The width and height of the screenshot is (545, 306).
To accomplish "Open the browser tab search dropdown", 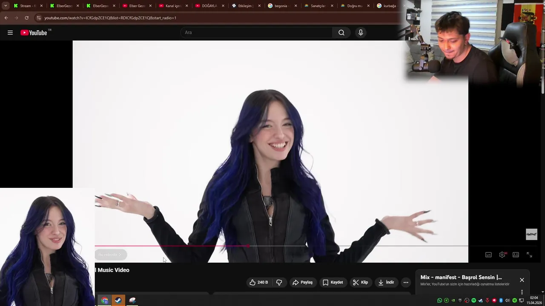I will pyautogui.click(x=6, y=6).
